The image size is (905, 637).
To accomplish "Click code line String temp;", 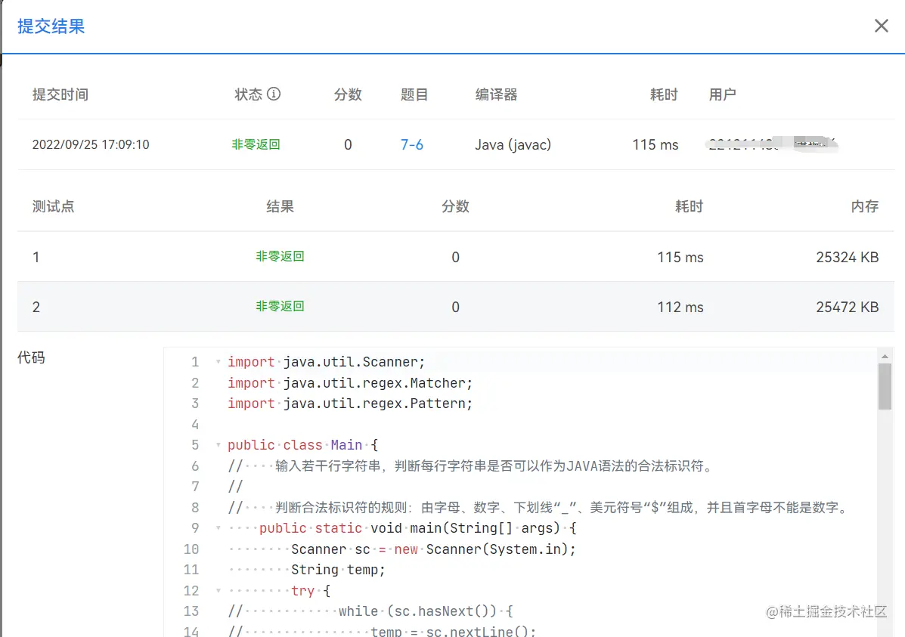I will pyautogui.click(x=338, y=570).
